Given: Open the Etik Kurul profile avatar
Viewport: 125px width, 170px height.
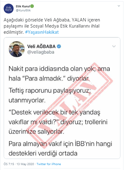Looking at the screenshot, I should pos(9,9).
